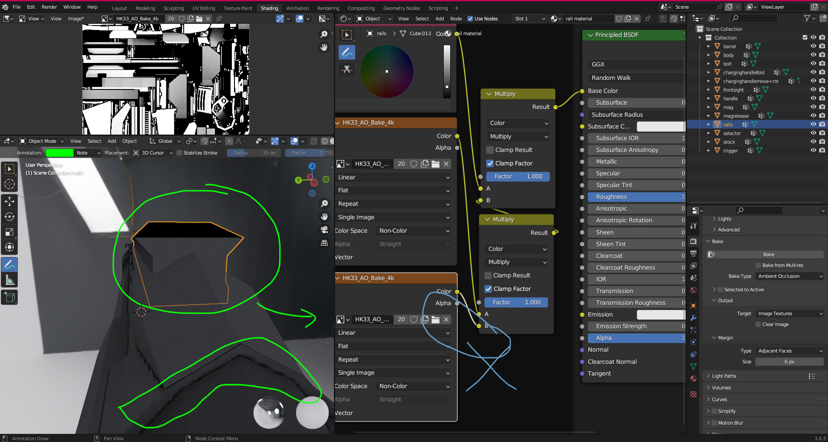Viewport: 828px width, 442px height.
Task: Toggle camera view icon in viewport
Action: click(x=324, y=230)
